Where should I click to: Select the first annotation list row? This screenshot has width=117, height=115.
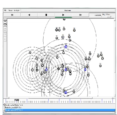click(x=60, y=105)
